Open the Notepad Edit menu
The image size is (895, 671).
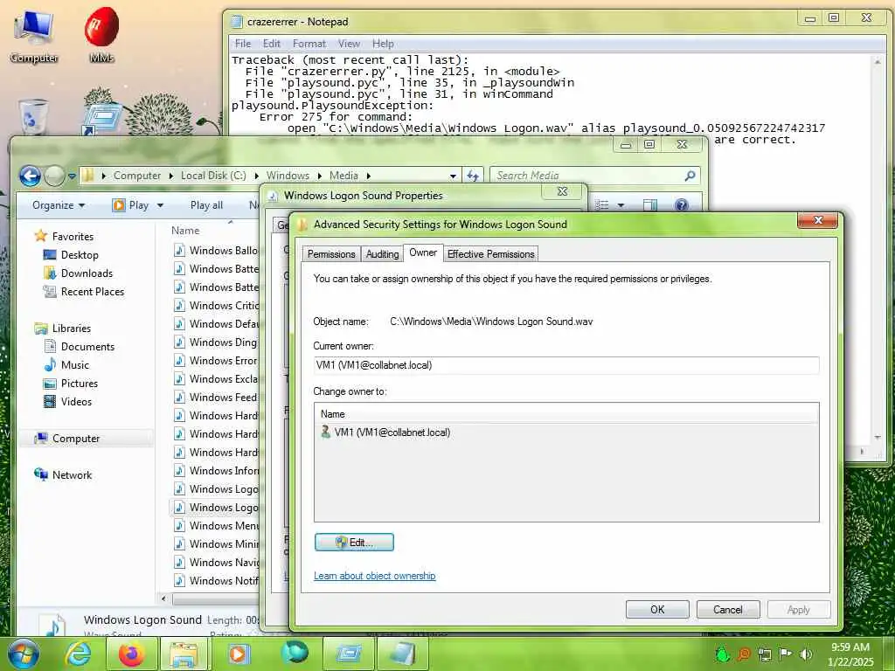pyautogui.click(x=271, y=44)
